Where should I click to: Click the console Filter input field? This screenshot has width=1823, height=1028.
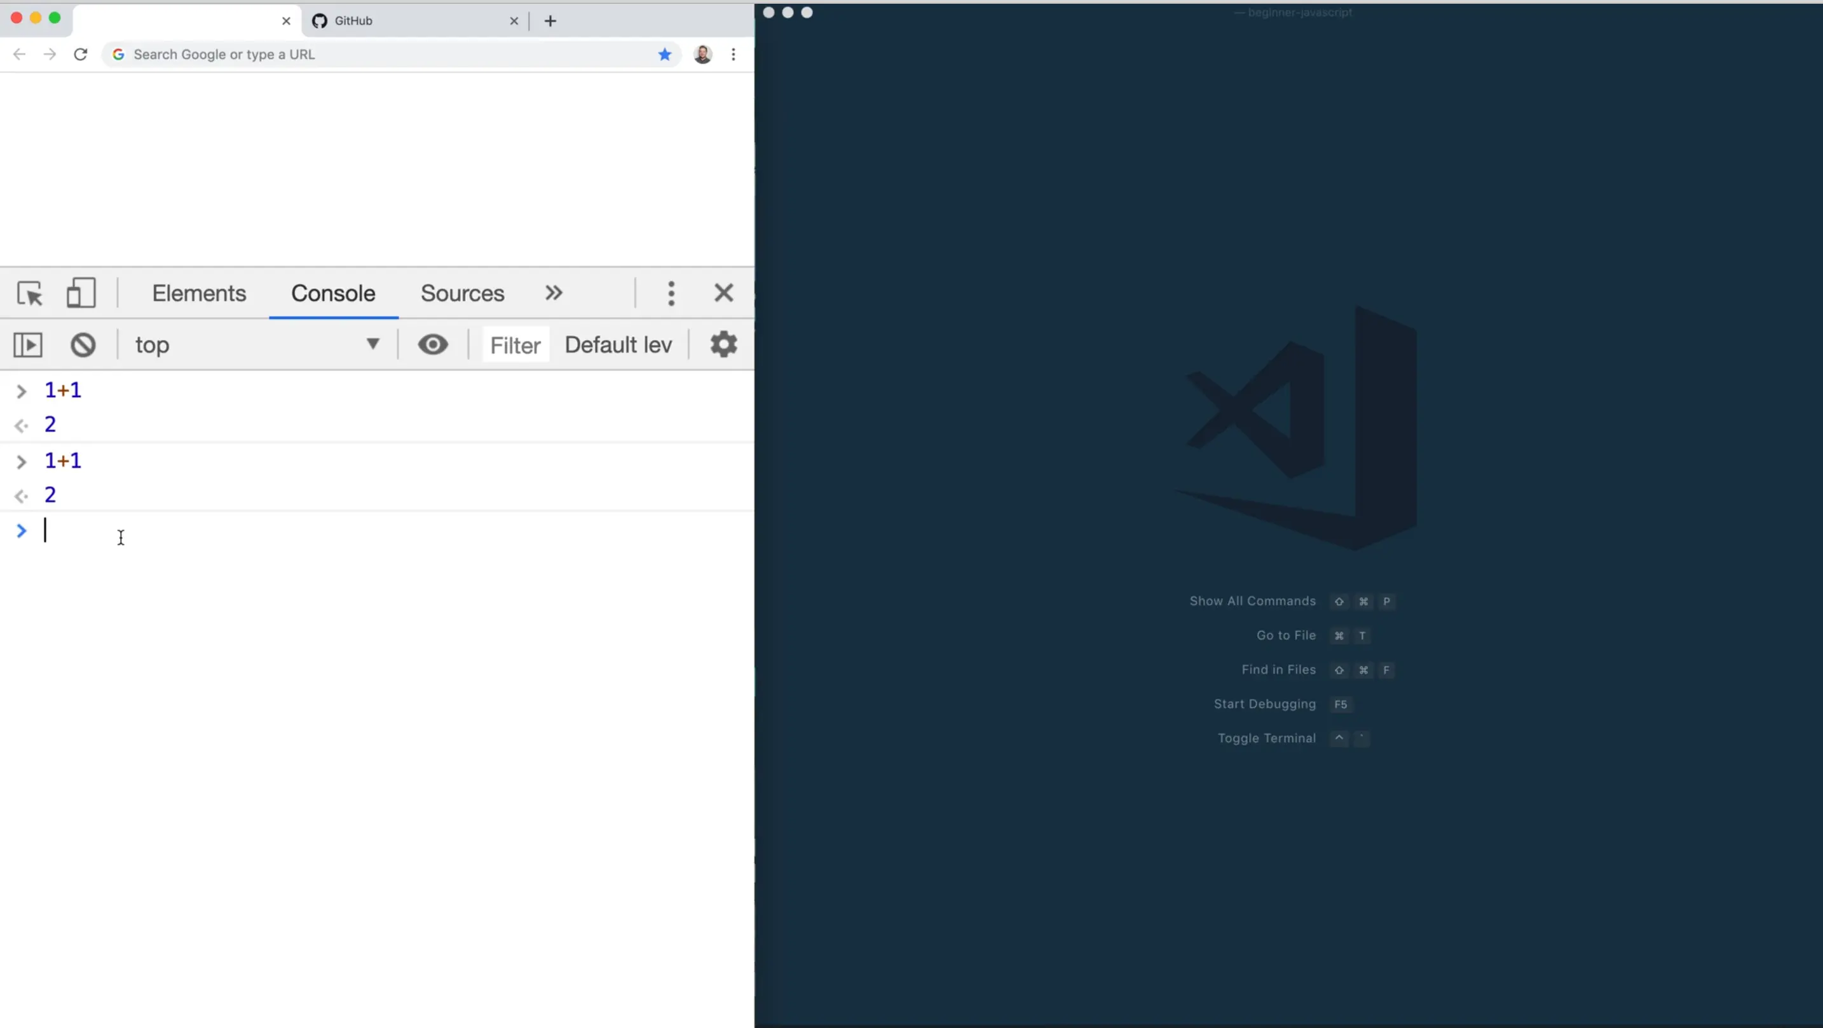pos(515,345)
